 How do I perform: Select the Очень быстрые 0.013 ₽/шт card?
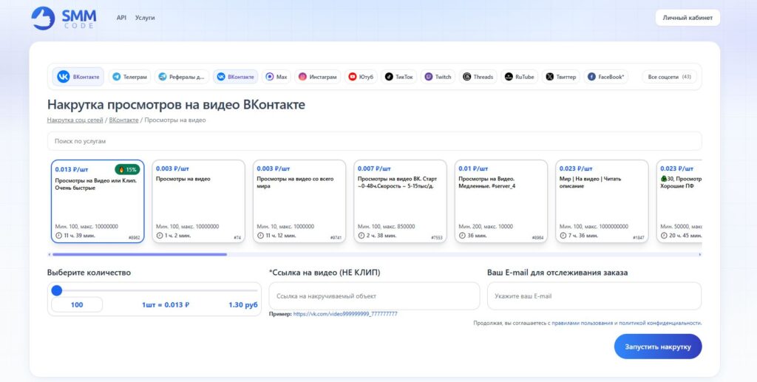click(98, 201)
